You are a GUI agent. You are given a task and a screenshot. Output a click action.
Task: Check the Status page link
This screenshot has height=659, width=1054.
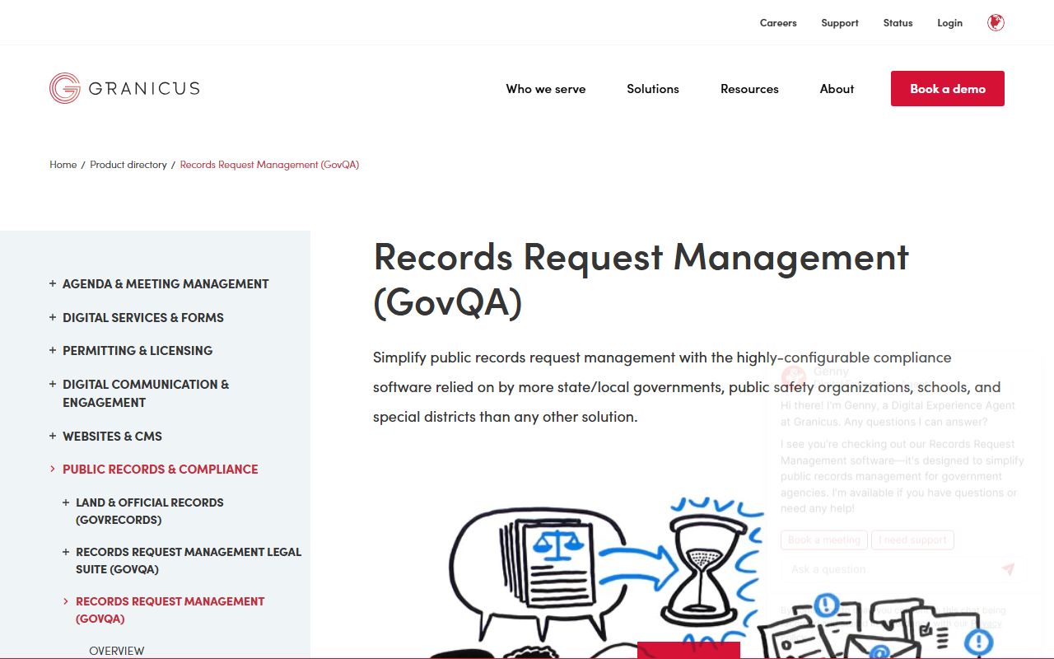tap(898, 23)
